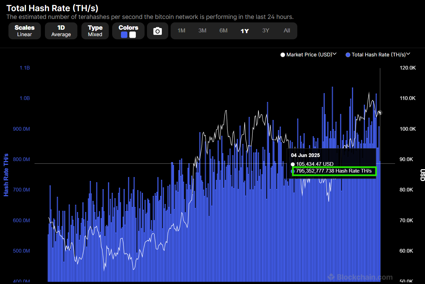
Task: Click the blue Hash Rate legend dot
Action: (x=348, y=55)
